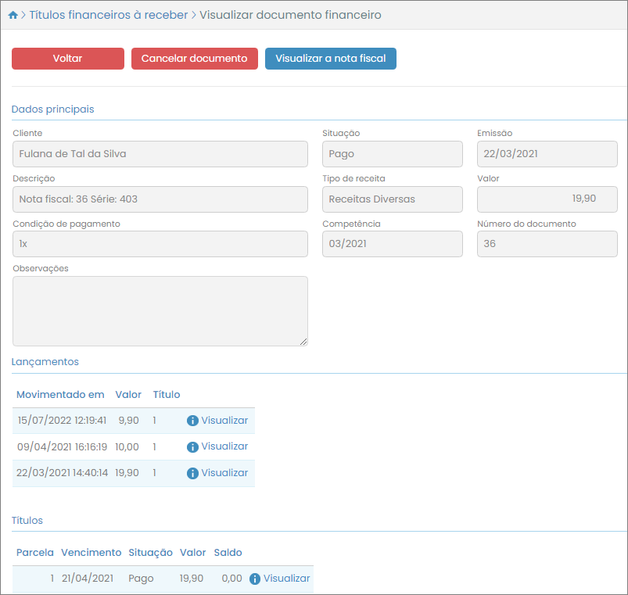628x595 pixels.
Task: Open Visualizar a nota fiscal
Action: pyautogui.click(x=330, y=59)
